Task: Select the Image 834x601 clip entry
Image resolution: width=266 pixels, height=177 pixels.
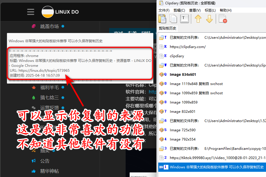Action: [x=212, y=75]
